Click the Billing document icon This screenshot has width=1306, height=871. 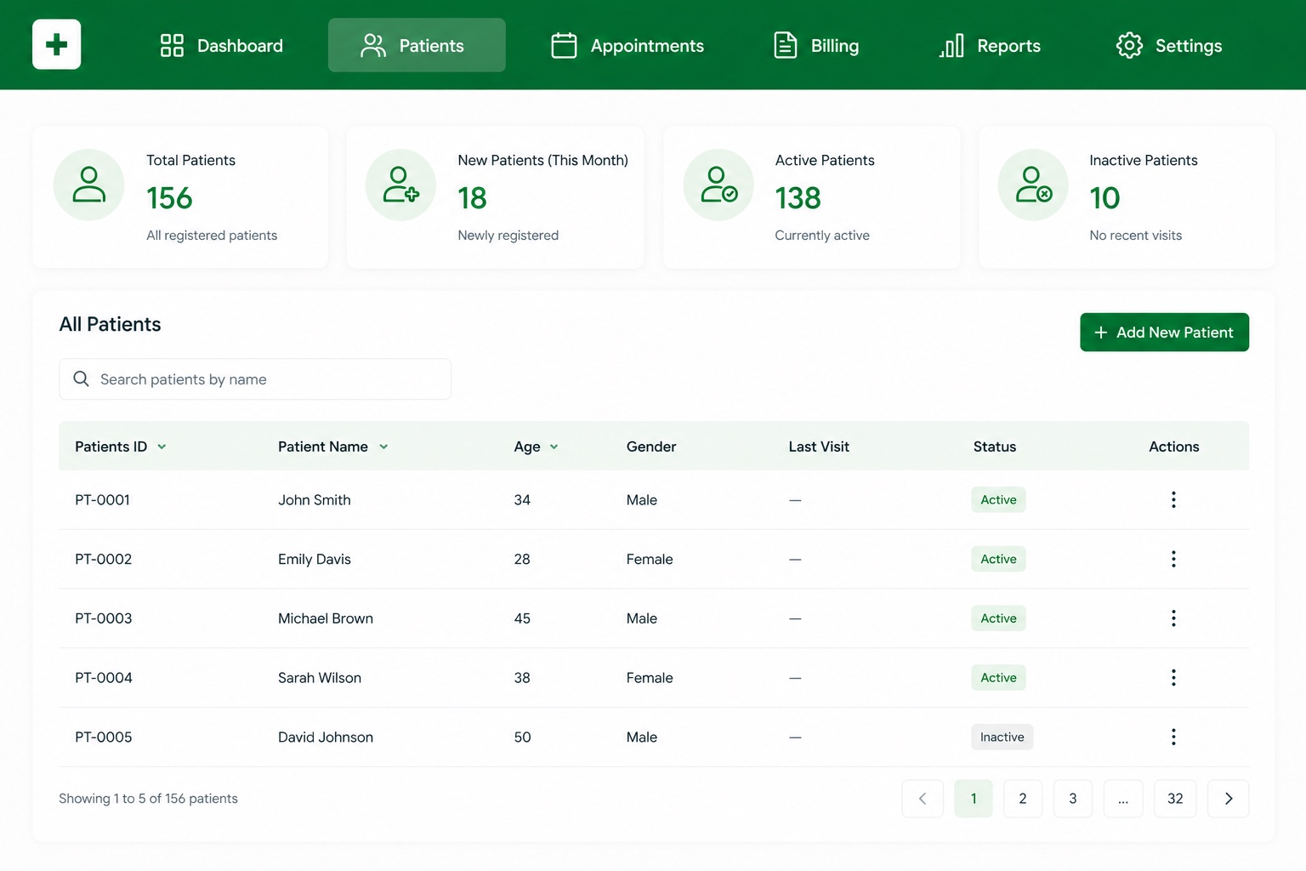pos(786,45)
